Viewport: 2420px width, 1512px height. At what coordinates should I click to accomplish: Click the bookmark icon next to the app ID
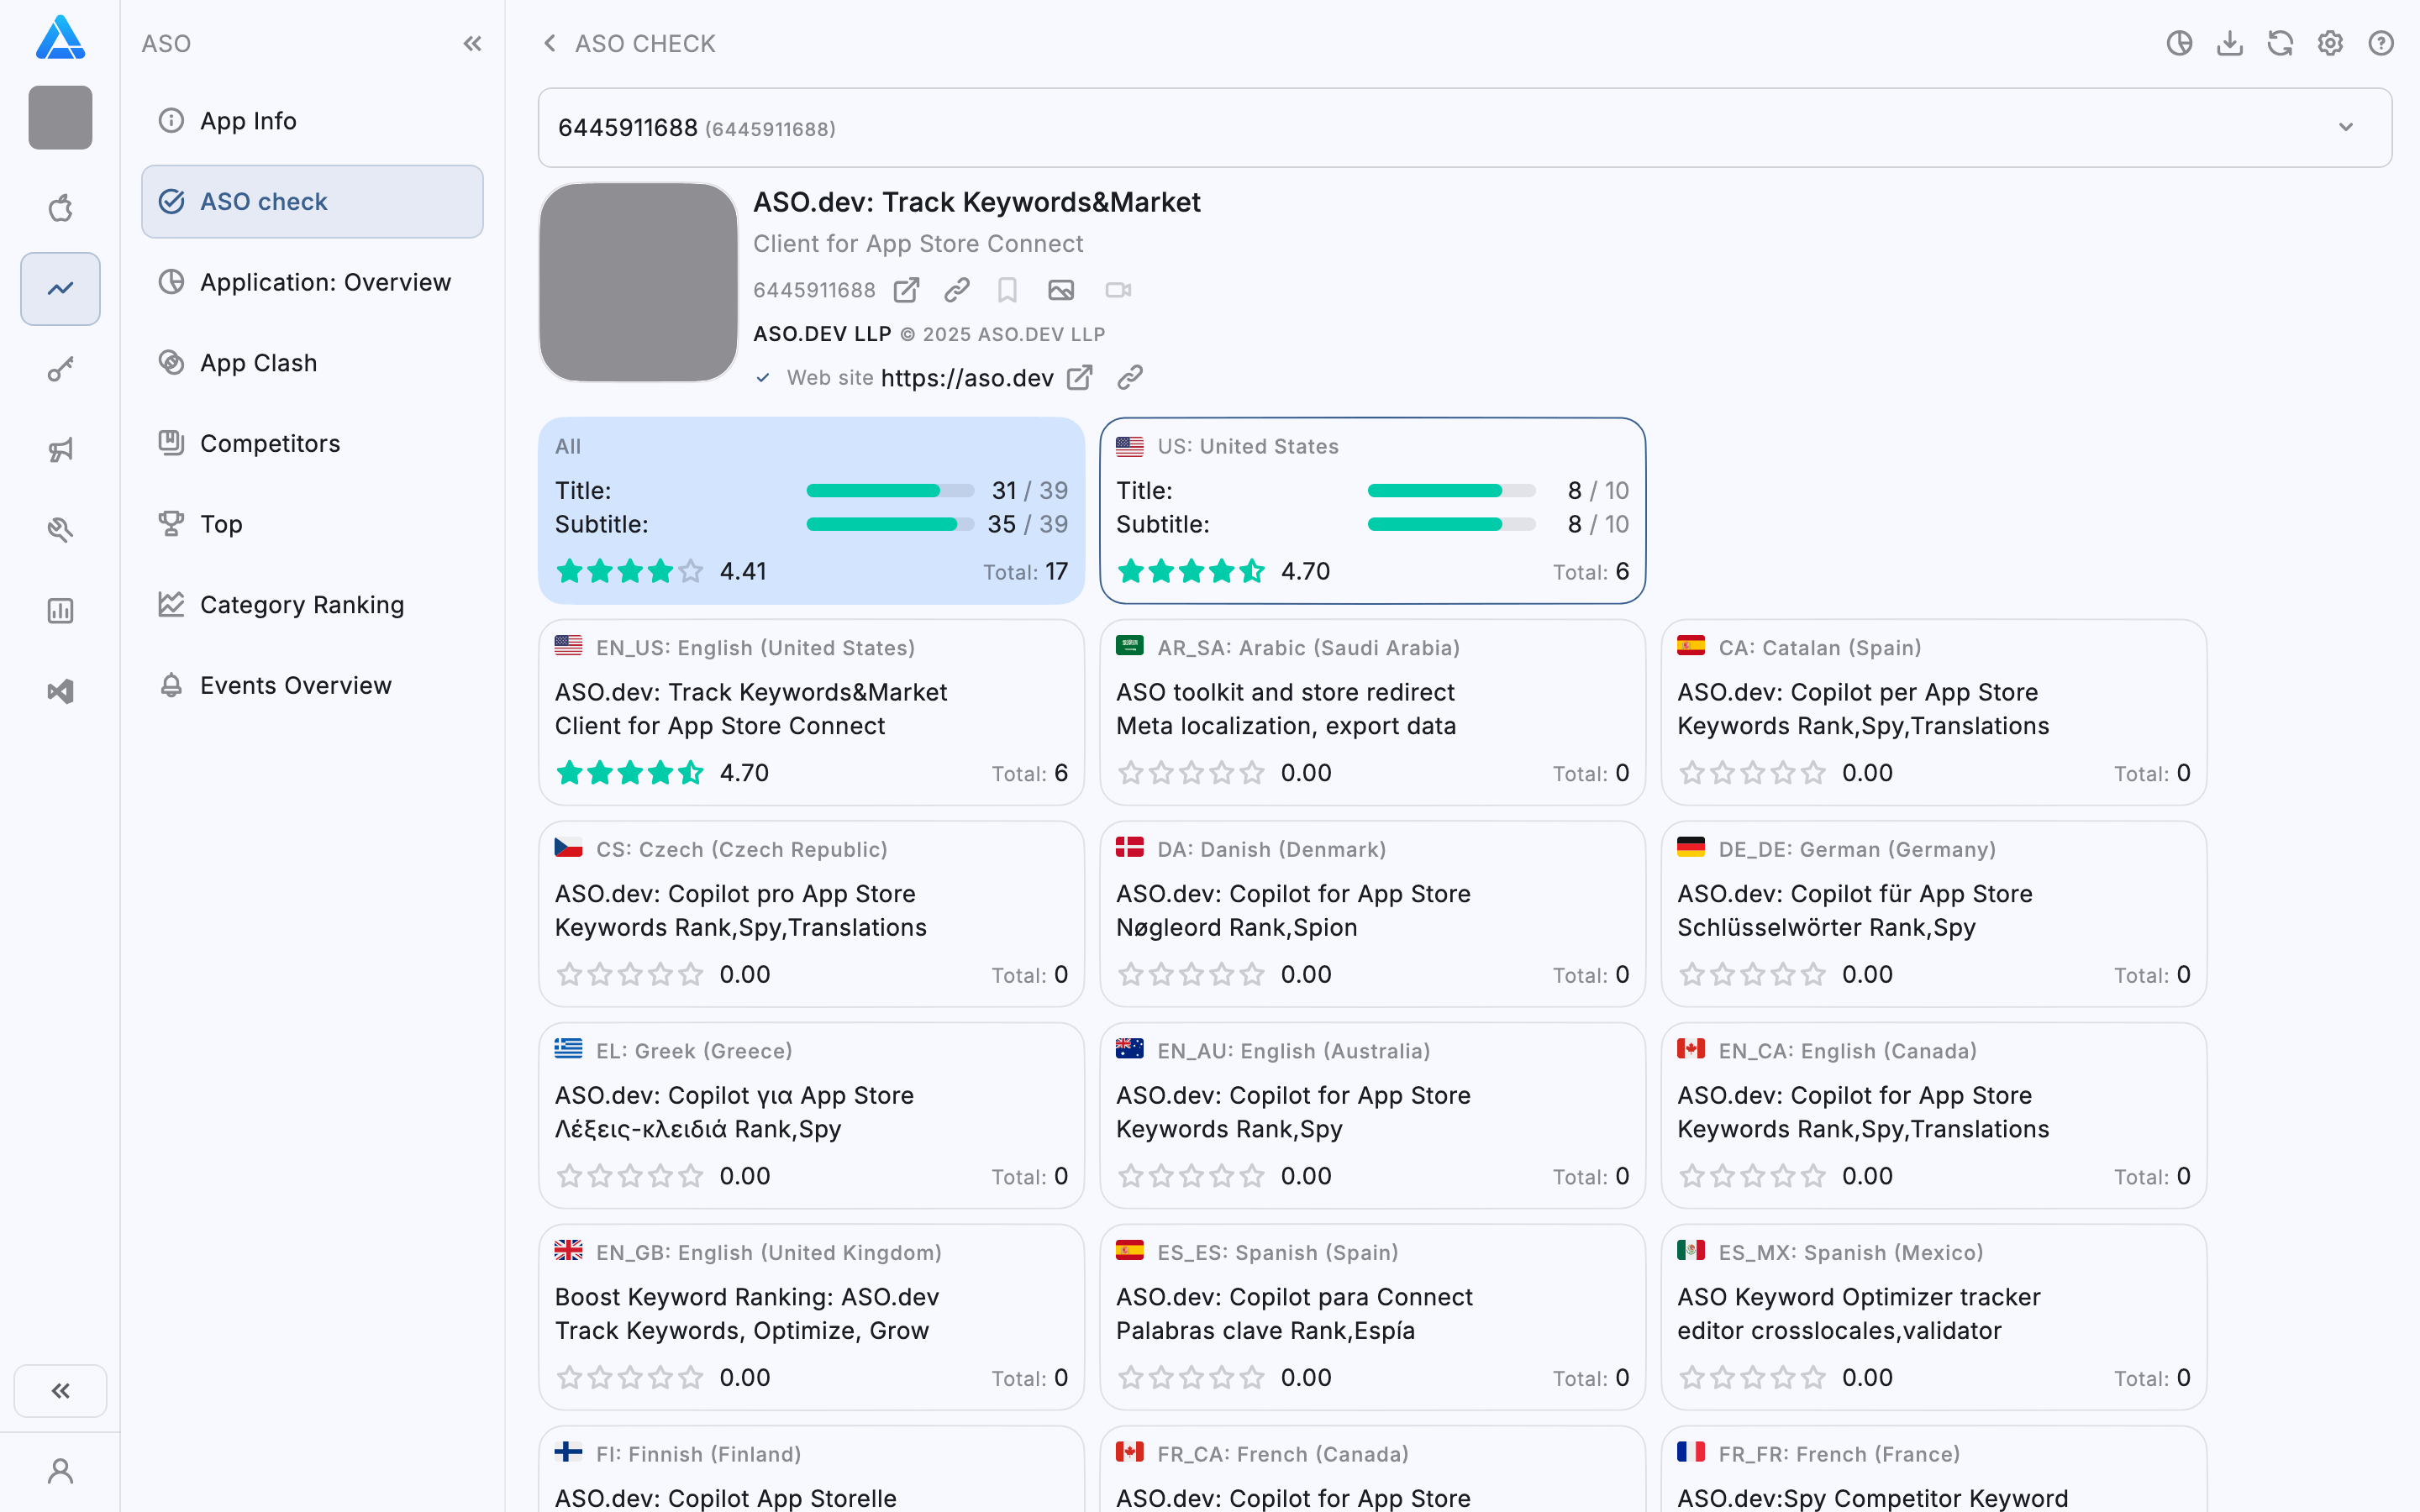click(x=1007, y=290)
